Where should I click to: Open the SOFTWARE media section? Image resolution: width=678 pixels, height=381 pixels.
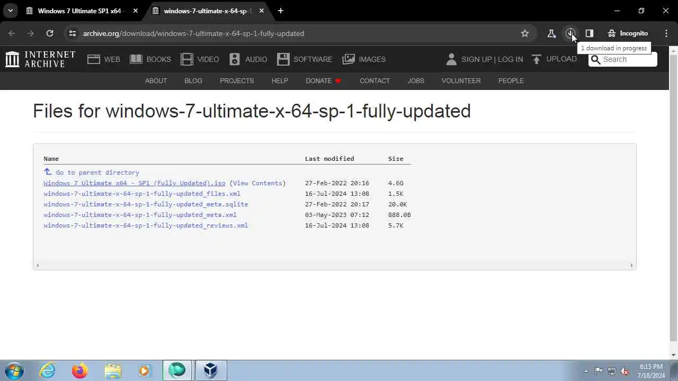point(305,59)
